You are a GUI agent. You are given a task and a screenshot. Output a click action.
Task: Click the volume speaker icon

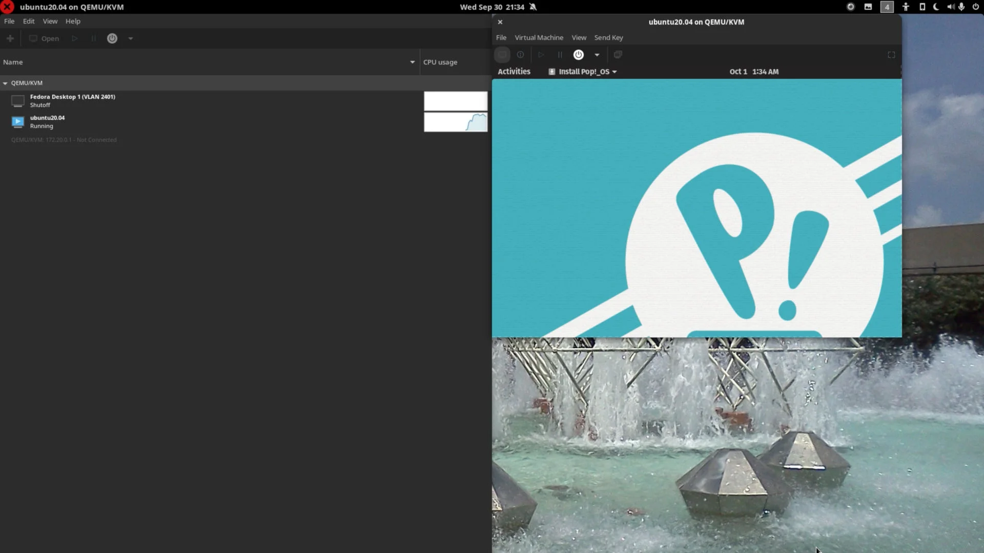coord(951,7)
